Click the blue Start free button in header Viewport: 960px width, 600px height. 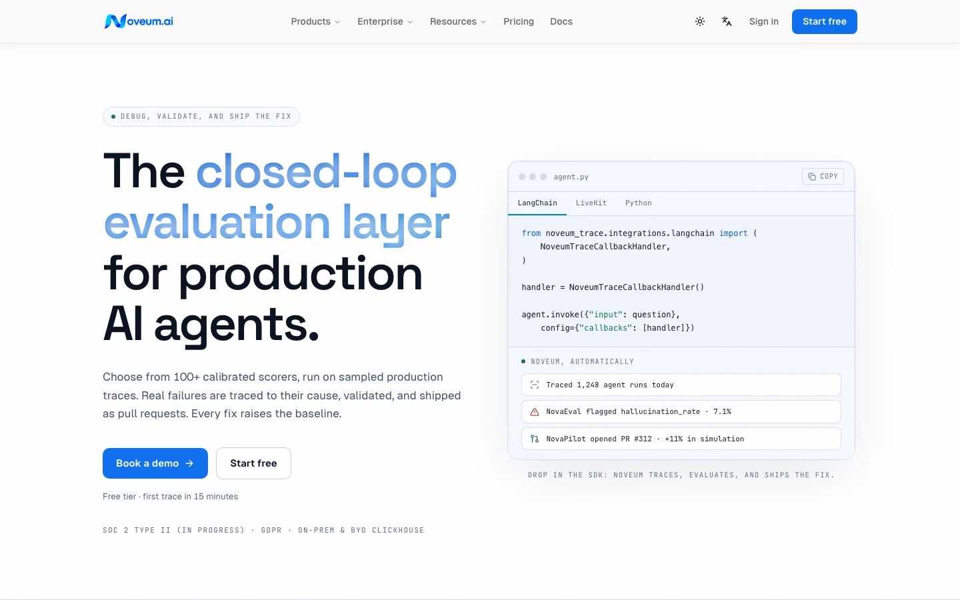click(825, 21)
